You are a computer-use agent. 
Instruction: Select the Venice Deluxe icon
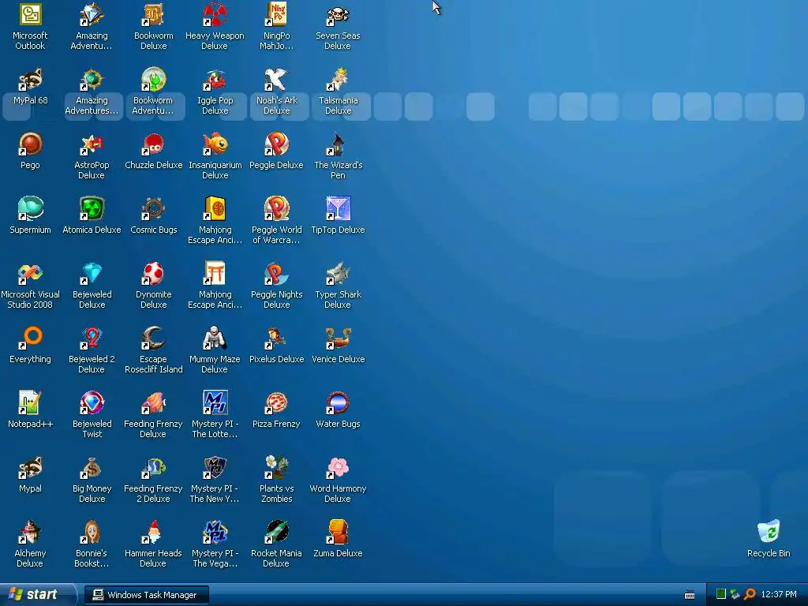pos(338,339)
